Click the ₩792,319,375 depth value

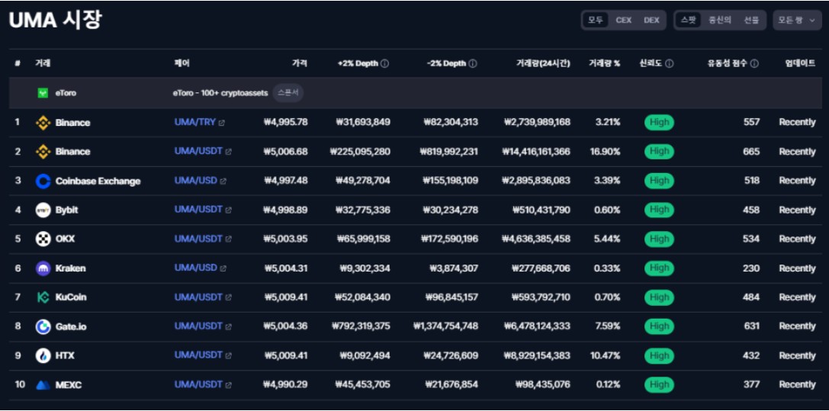(361, 326)
